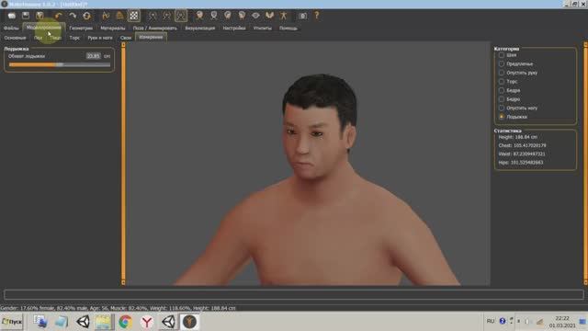Click the Height statistic line
588x331 pixels.
point(518,137)
